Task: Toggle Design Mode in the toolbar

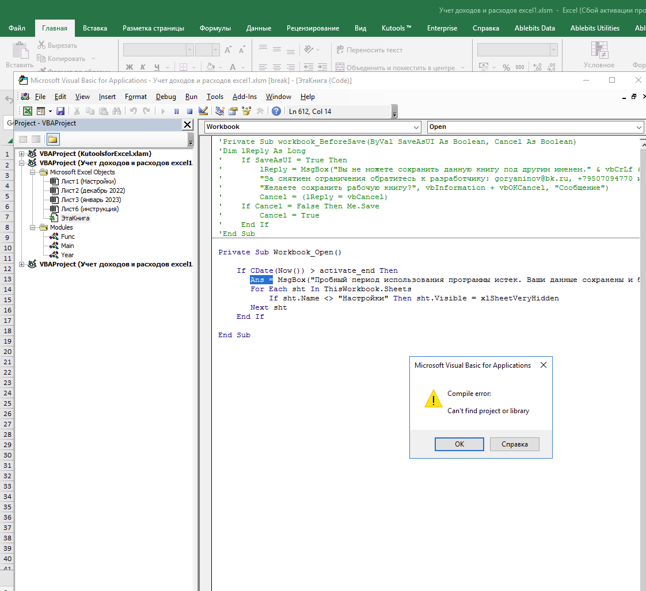Action: pyautogui.click(x=203, y=111)
